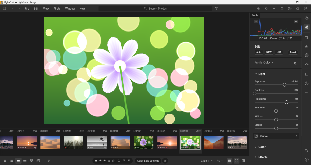Select the Healing eraser tool
The width and height of the screenshot is (311, 165).
click(x=307, y=46)
